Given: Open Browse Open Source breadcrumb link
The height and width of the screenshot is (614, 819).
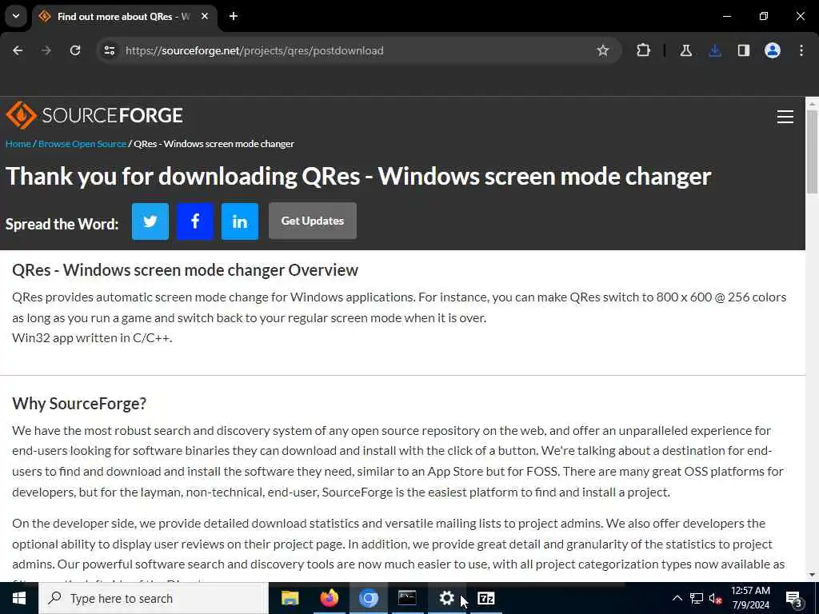Looking at the screenshot, I should click(82, 144).
